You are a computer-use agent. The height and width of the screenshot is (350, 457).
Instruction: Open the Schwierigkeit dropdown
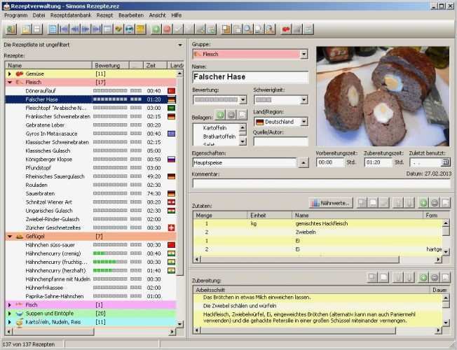point(303,101)
